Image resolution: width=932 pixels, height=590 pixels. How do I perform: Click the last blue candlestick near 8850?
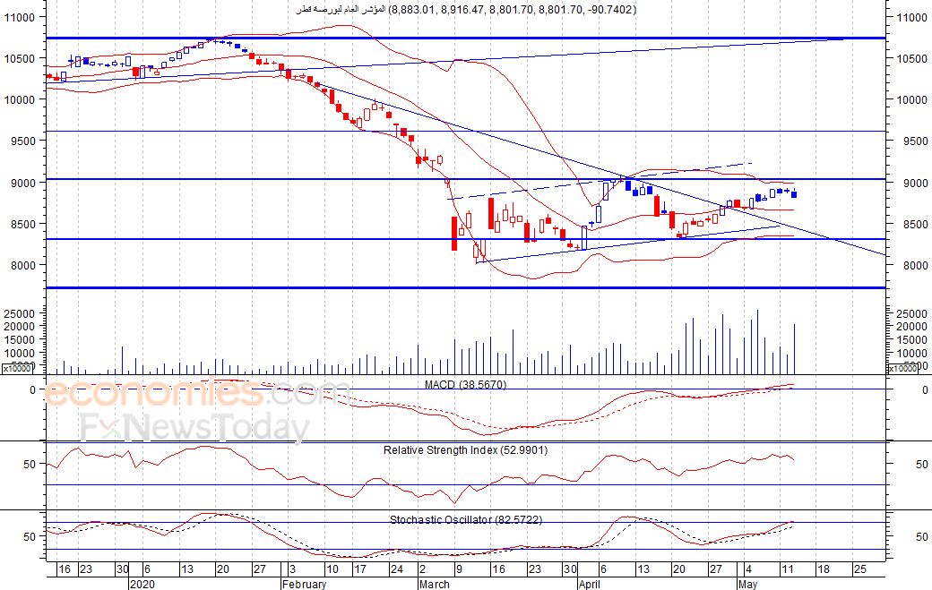[794, 194]
